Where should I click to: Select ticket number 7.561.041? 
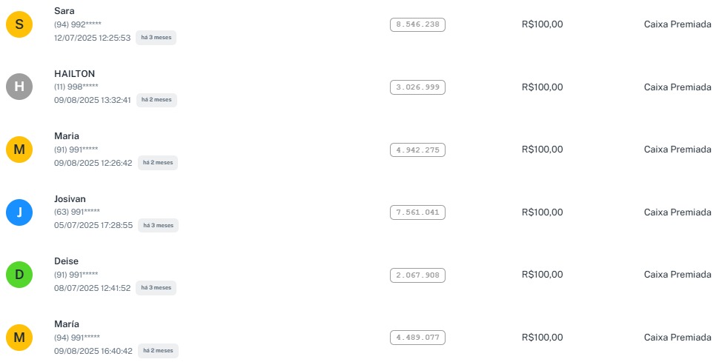[417, 212]
